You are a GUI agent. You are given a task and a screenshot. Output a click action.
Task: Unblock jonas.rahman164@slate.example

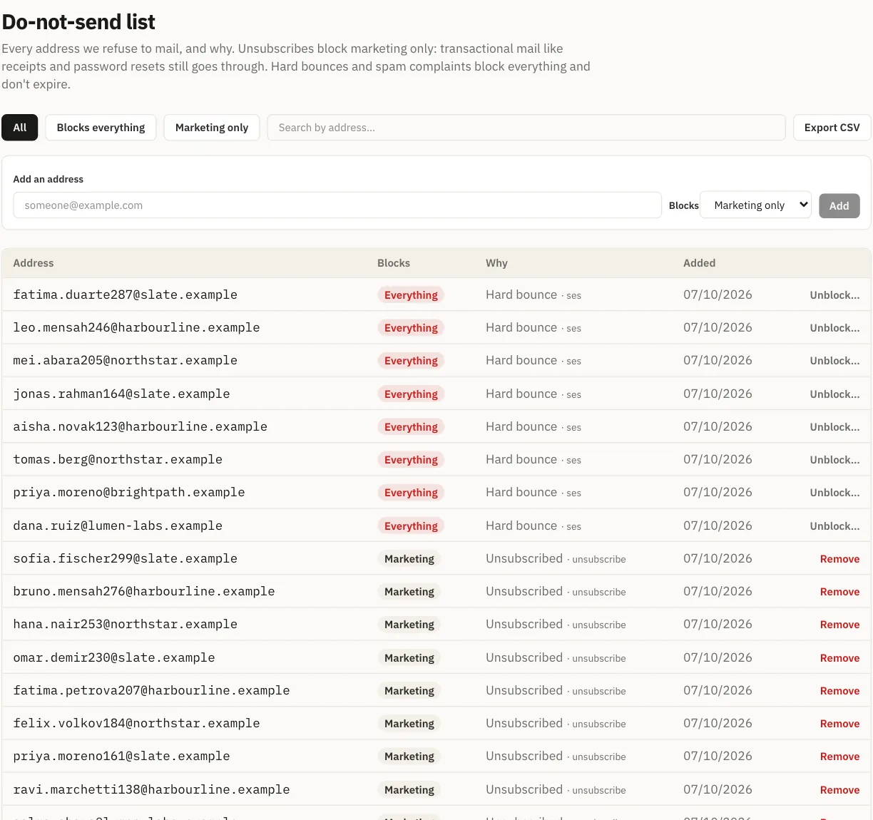tap(834, 394)
